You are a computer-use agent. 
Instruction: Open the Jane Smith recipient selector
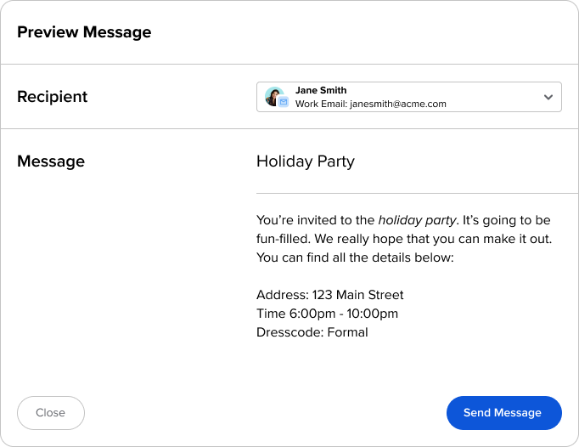coord(409,97)
